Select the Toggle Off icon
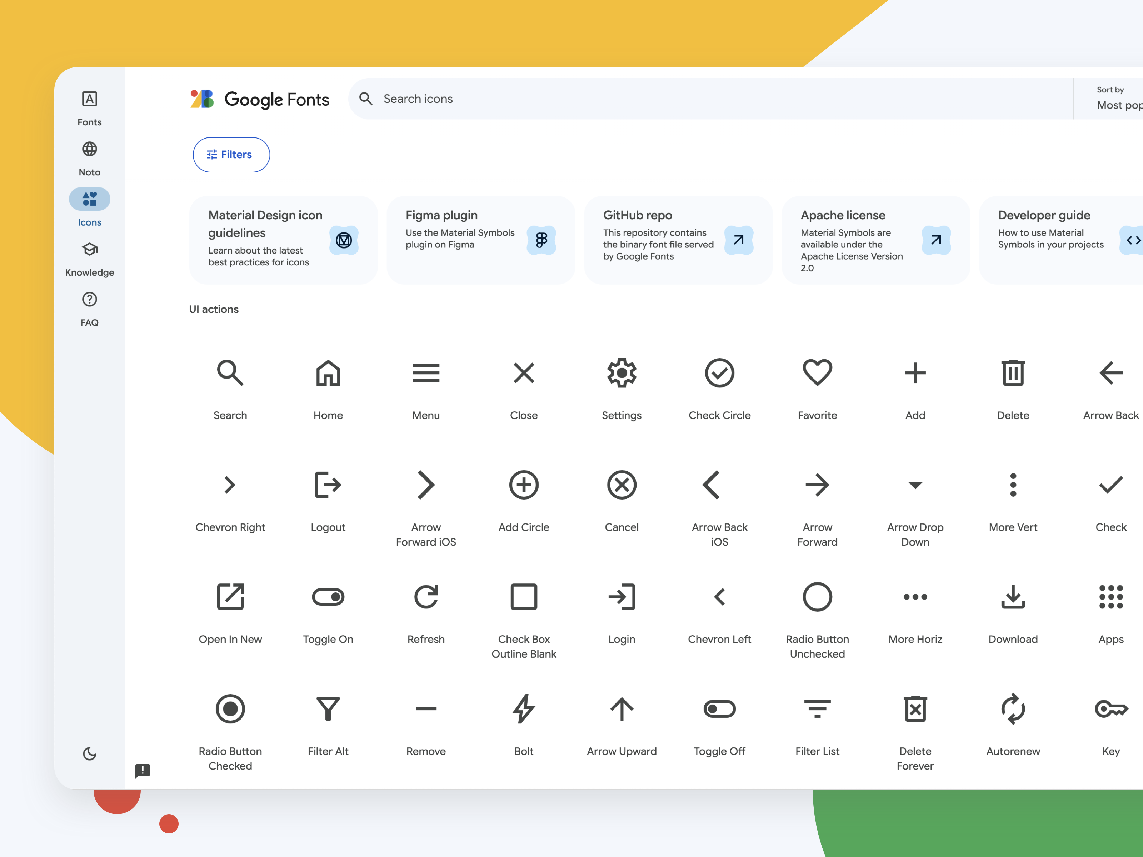This screenshot has height=857, width=1143. [x=719, y=709]
